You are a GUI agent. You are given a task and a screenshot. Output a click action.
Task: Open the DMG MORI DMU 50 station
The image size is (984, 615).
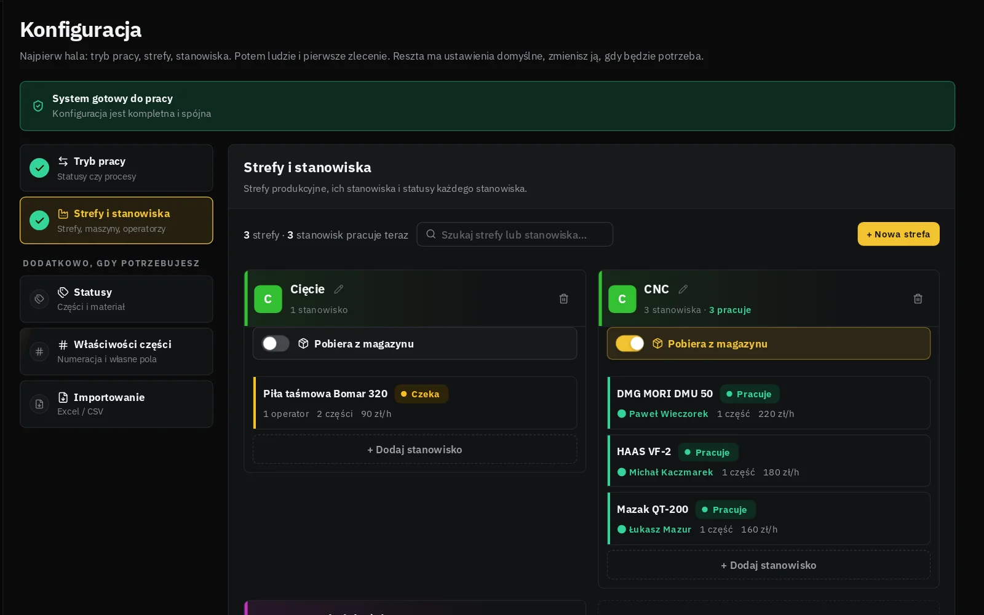pyautogui.click(x=769, y=403)
